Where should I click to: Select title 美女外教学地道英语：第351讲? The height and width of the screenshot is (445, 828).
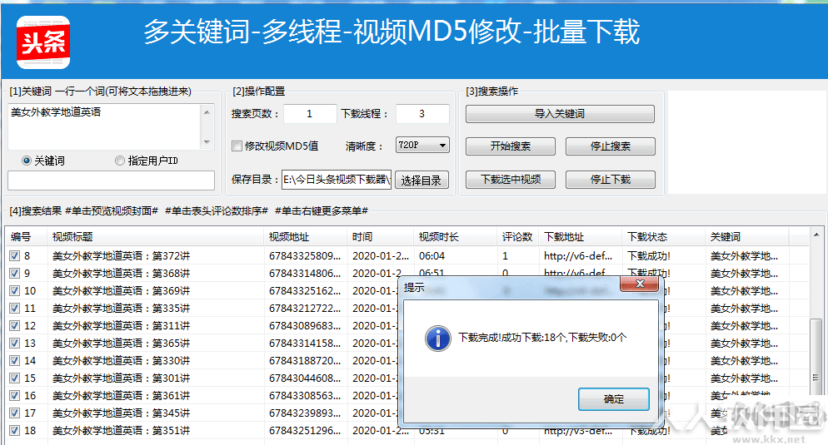[121, 430]
